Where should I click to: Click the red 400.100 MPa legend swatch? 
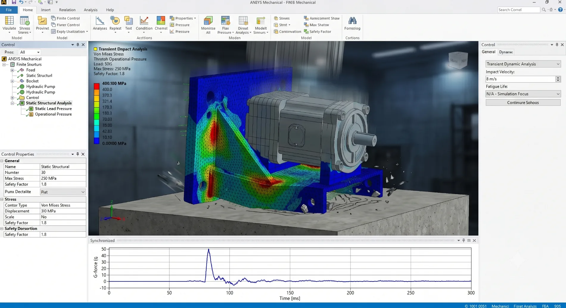coord(97,86)
